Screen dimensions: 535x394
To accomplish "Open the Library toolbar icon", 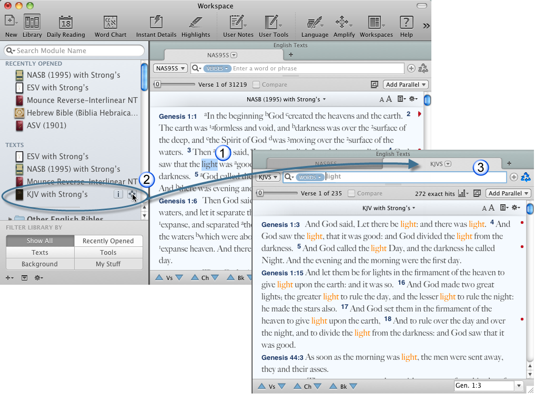I will point(32,23).
